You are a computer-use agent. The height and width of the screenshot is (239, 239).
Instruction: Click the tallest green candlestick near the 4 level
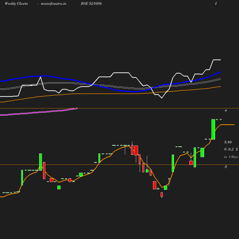(x=213, y=129)
